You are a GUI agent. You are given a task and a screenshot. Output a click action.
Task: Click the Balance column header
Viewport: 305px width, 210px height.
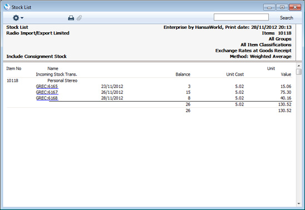pyautogui.click(x=183, y=74)
